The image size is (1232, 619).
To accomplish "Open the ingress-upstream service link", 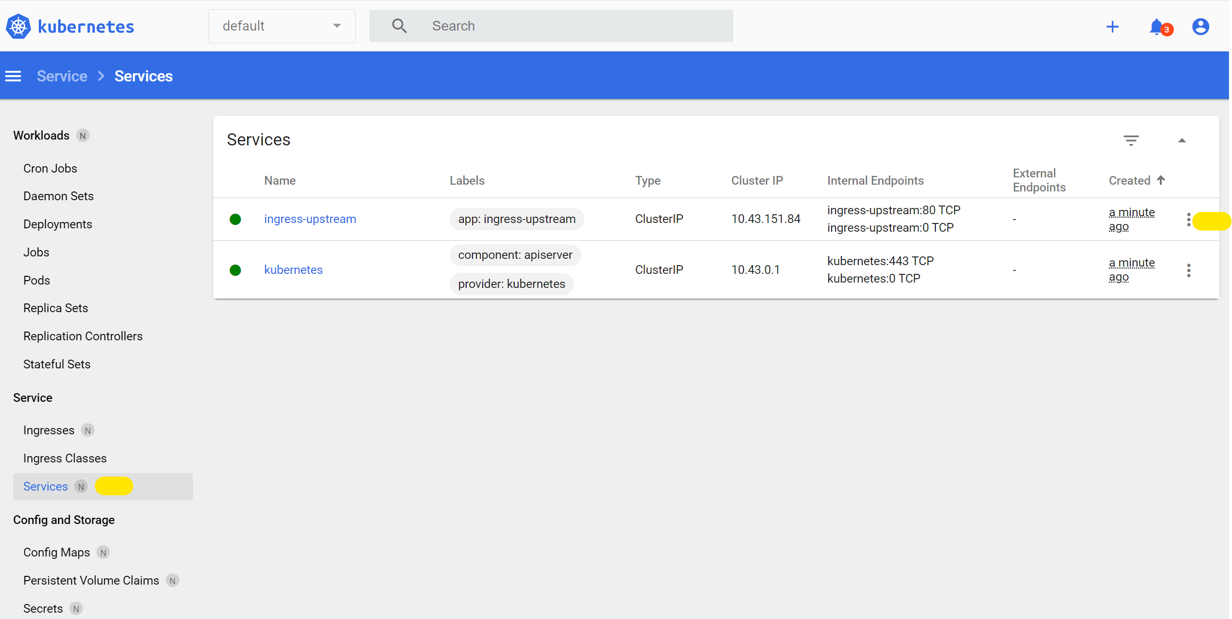I will [310, 219].
